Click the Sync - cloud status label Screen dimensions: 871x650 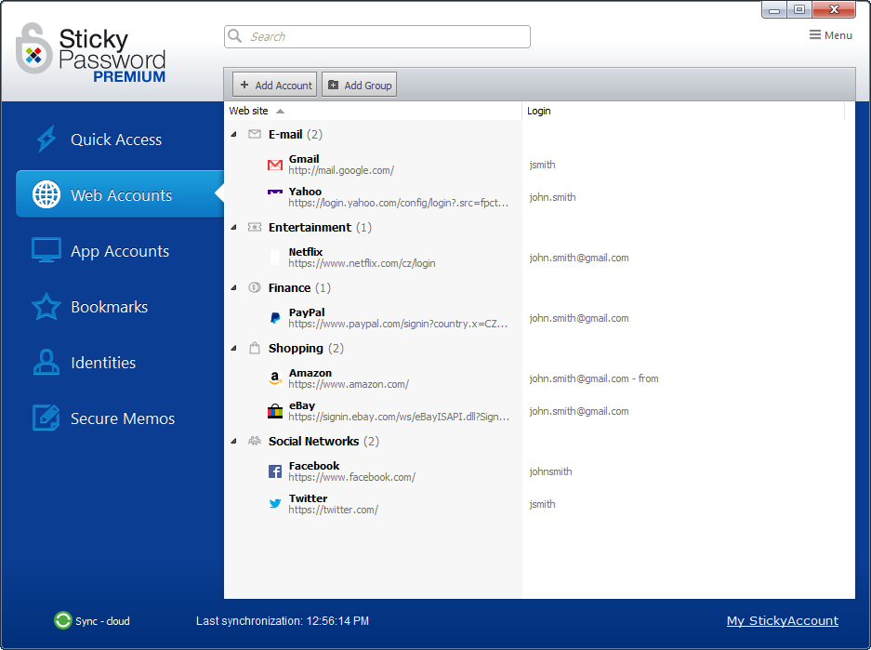click(x=102, y=620)
